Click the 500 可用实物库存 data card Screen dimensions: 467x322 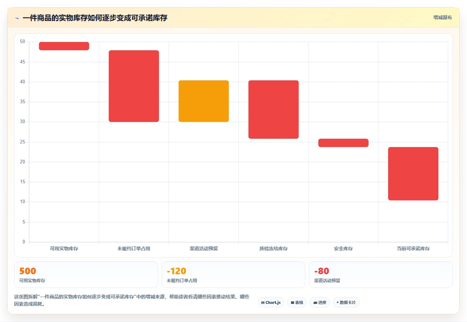click(x=86, y=275)
